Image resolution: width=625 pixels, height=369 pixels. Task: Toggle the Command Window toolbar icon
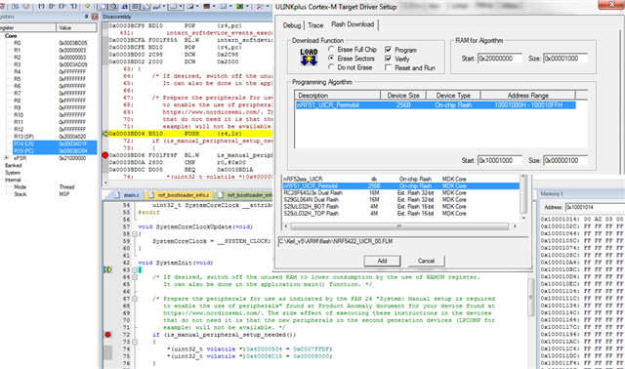[x=103, y=7]
